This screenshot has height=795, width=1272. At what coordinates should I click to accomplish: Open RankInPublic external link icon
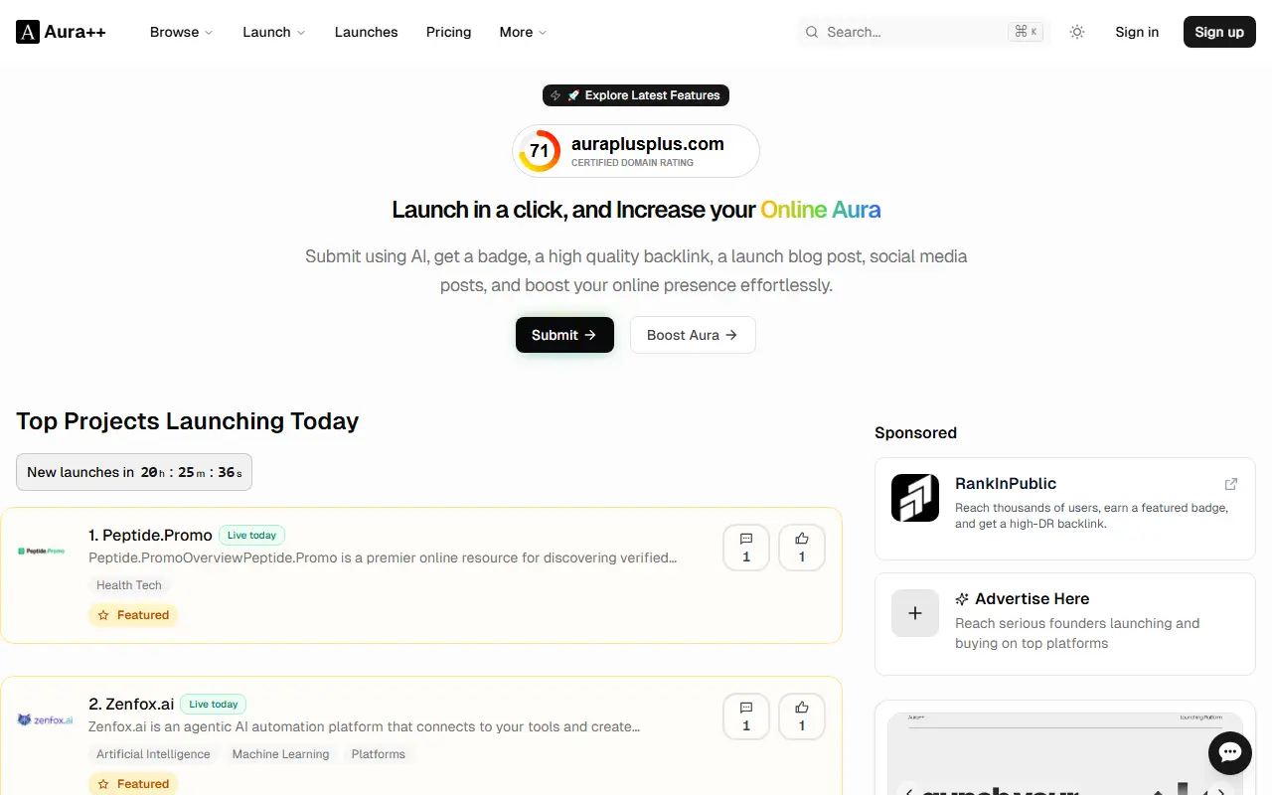point(1231,484)
